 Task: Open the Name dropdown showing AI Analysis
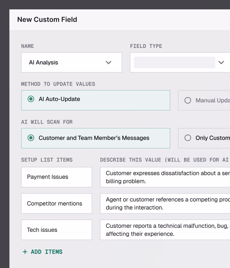coord(71,62)
